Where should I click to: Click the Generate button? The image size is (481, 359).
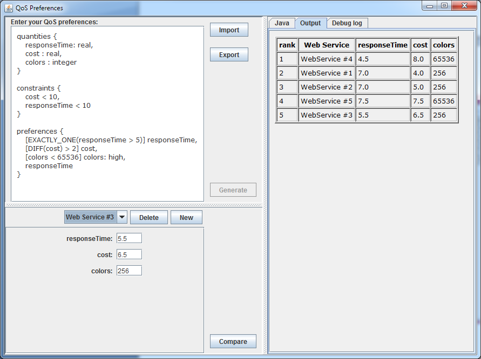tap(233, 190)
